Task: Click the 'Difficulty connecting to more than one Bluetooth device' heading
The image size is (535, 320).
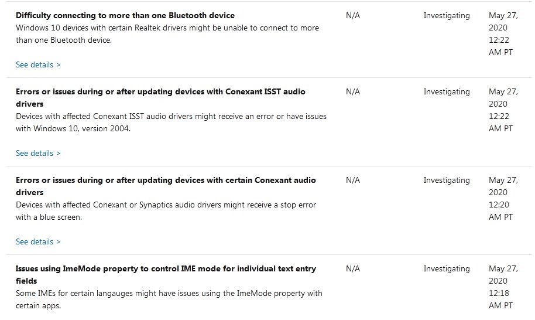Action: pos(125,15)
